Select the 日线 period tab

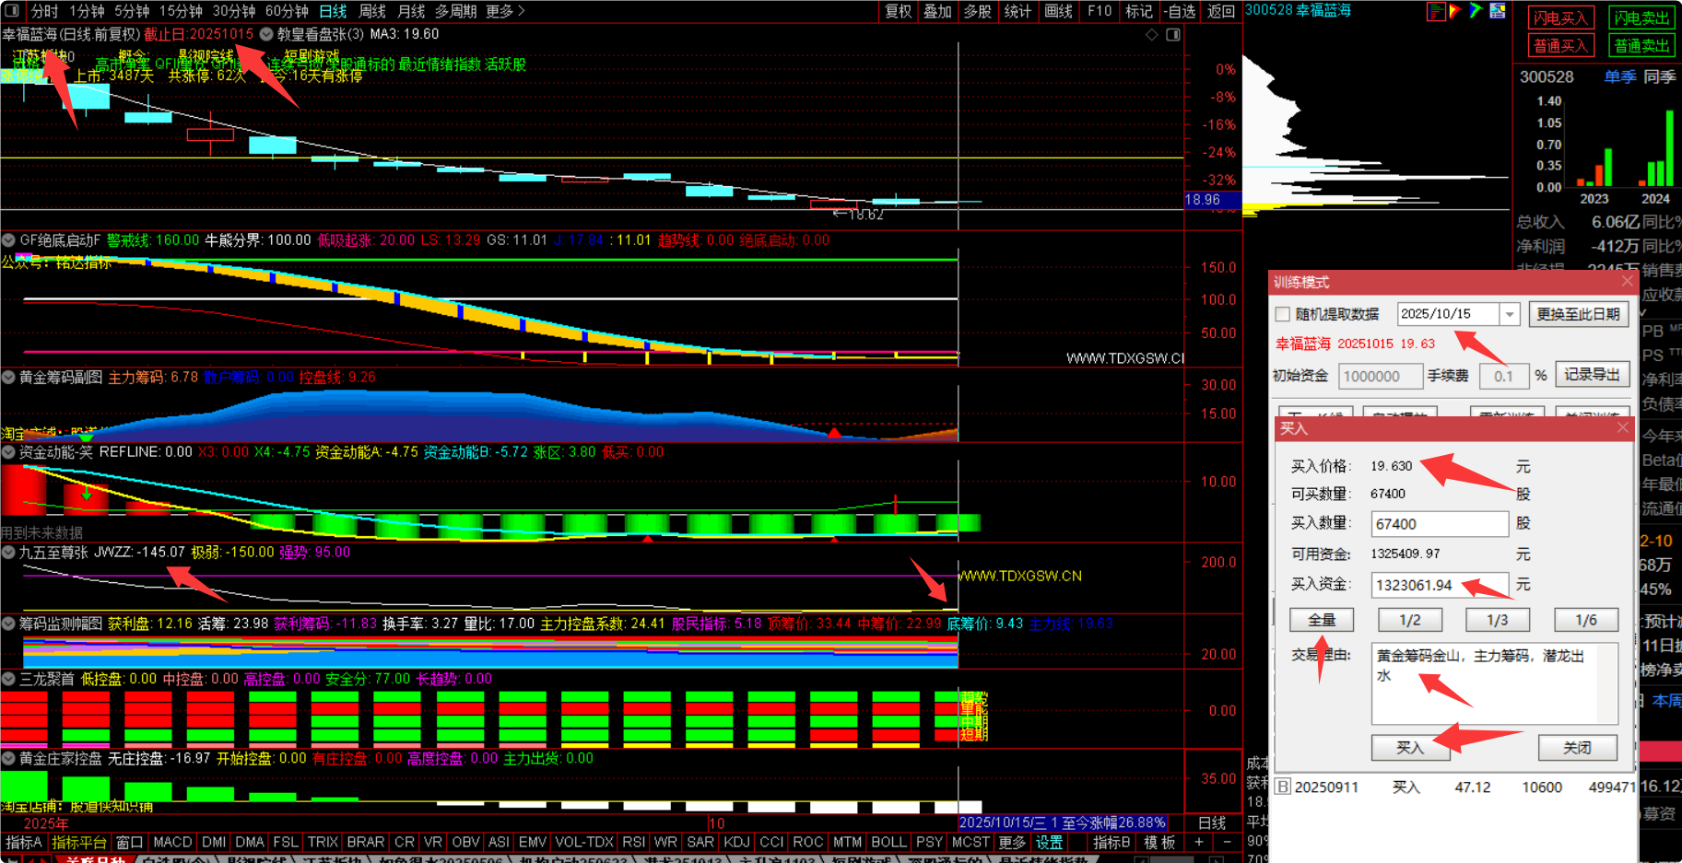[x=333, y=11]
